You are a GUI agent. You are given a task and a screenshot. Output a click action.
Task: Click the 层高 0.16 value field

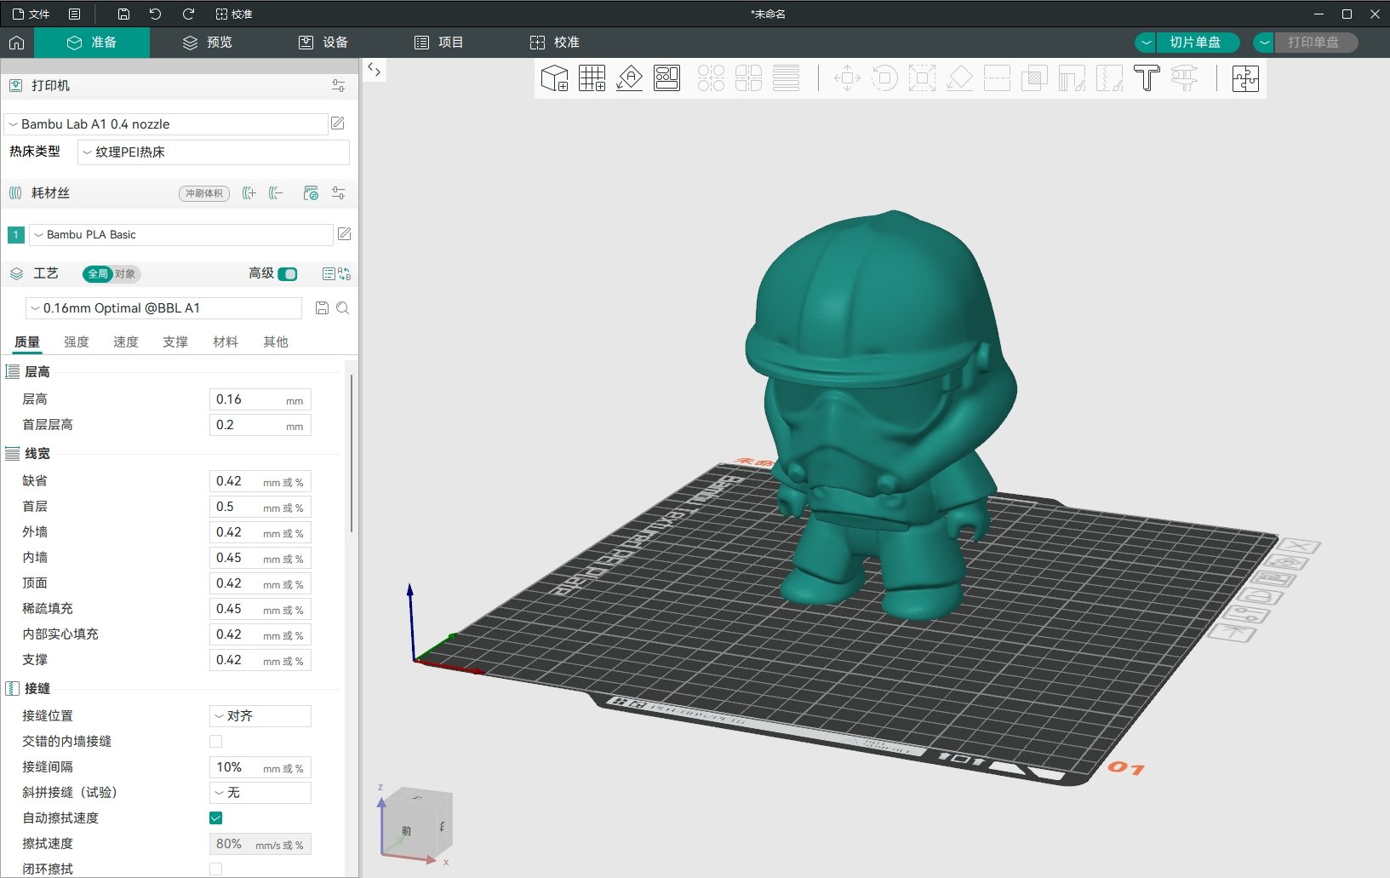tap(260, 399)
